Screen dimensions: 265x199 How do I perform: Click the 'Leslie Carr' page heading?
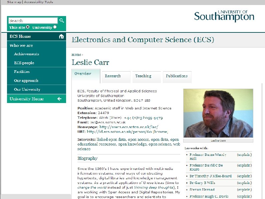[90, 62]
